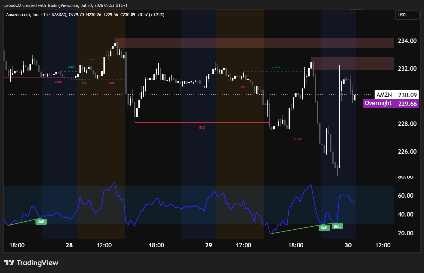Click the red BOS label under the long line
The width and height of the screenshot is (424, 273).
point(202,127)
